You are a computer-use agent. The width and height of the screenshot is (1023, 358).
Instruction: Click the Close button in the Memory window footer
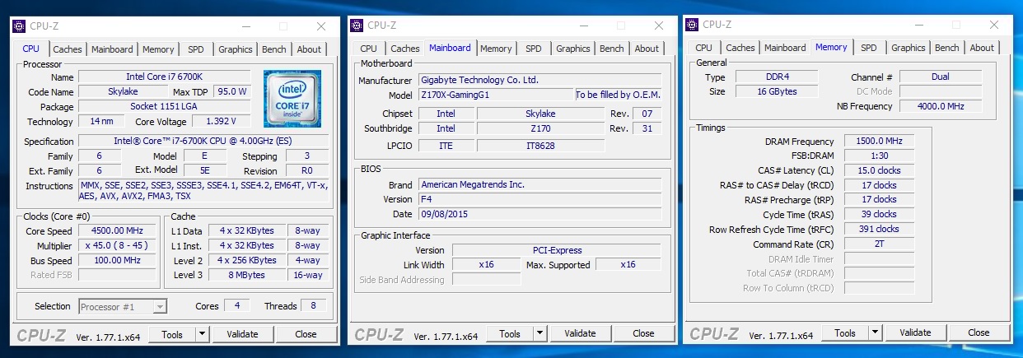(979, 332)
